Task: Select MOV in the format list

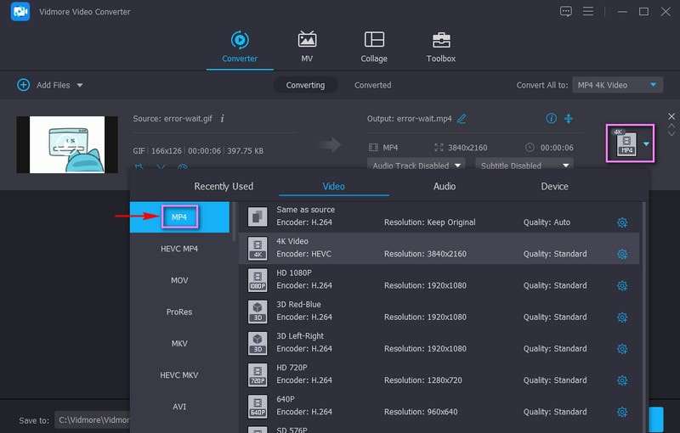Action: (179, 280)
